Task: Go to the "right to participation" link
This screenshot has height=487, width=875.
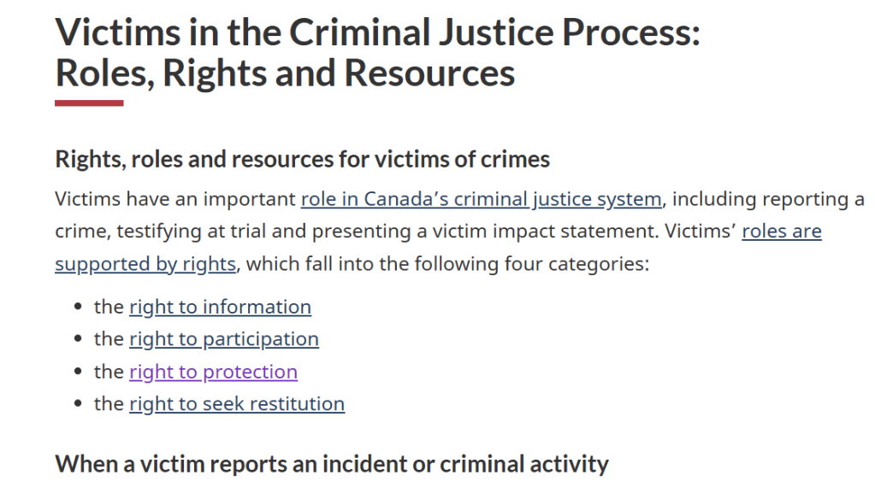Action: pyautogui.click(x=223, y=340)
